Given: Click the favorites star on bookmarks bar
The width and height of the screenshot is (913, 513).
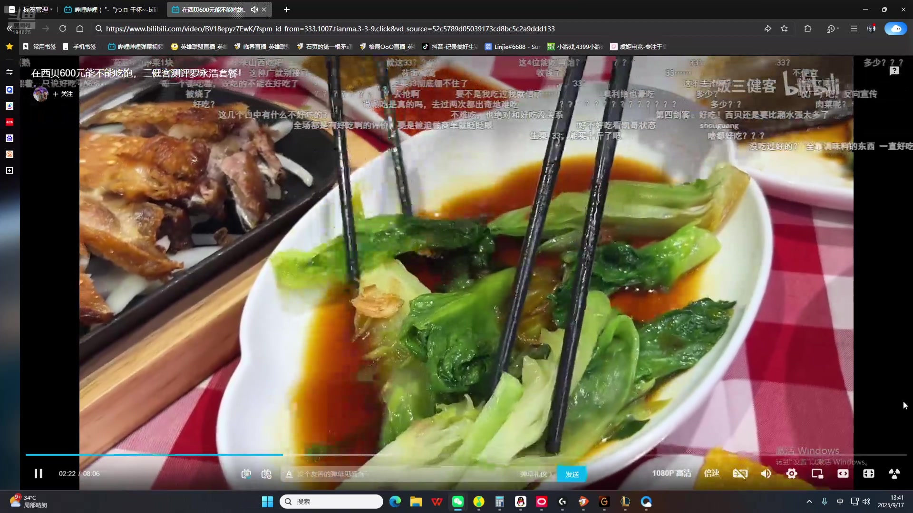Looking at the screenshot, I should pos(9,47).
